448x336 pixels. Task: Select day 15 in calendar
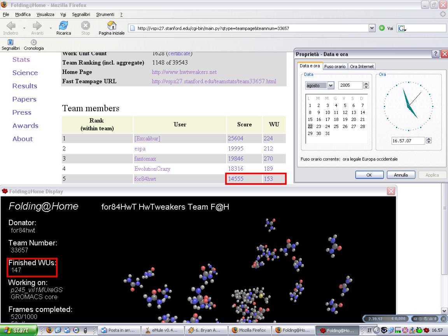click(310, 119)
